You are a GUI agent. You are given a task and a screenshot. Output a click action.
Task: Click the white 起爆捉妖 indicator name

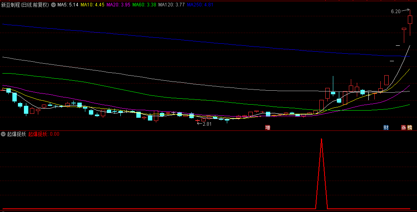click(16, 134)
